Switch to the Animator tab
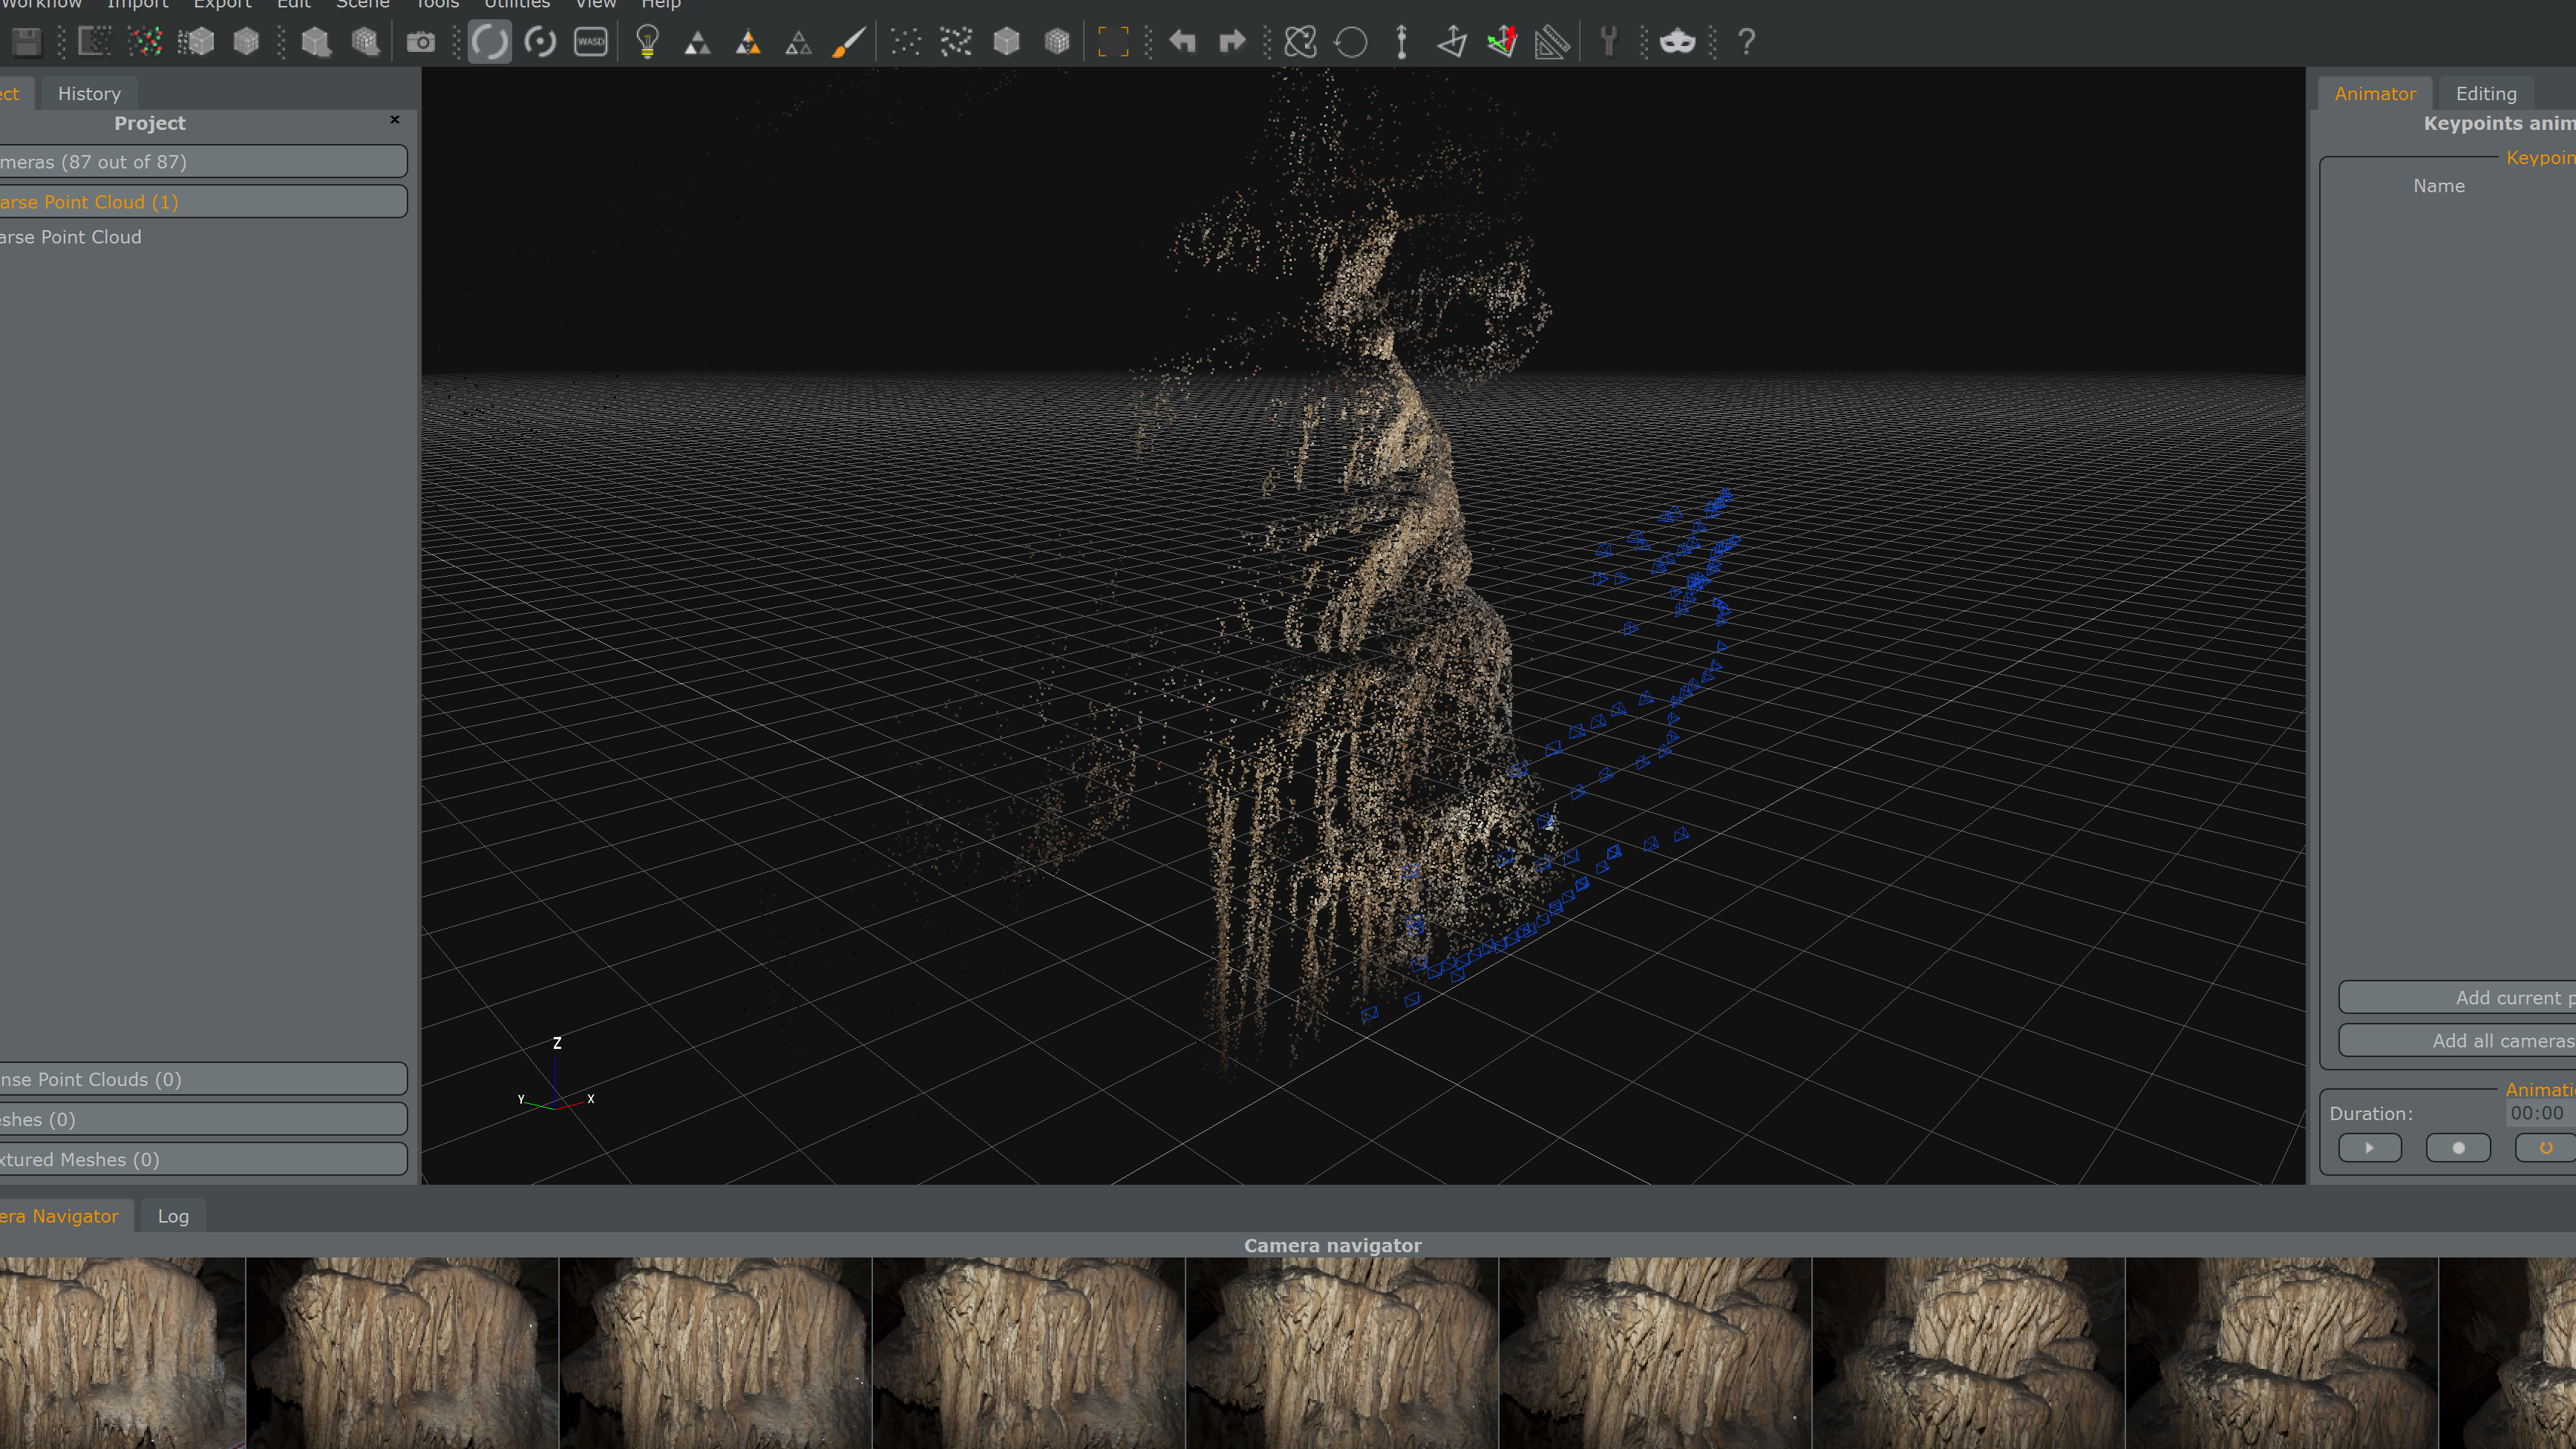The width and height of the screenshot is (2576, 1449). [2375, 93]
